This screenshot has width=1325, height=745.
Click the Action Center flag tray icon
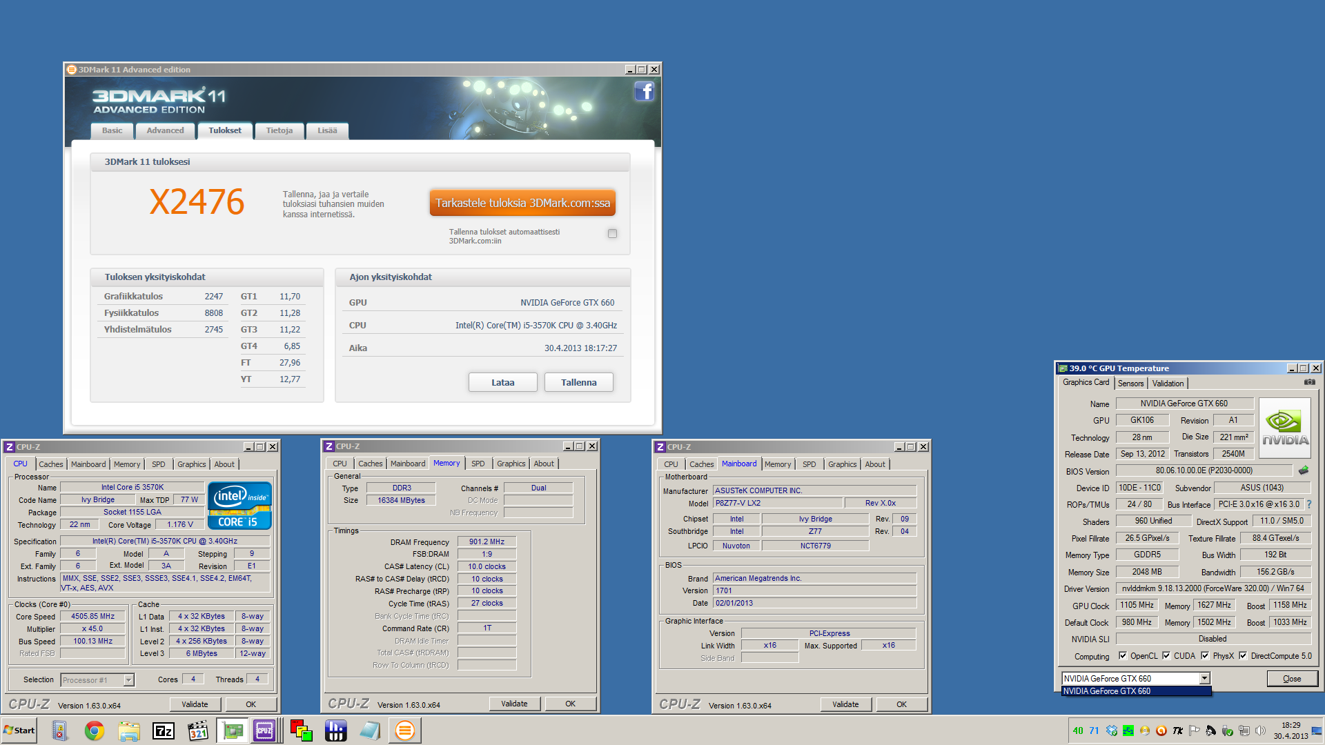click(x=1195, y=731)
